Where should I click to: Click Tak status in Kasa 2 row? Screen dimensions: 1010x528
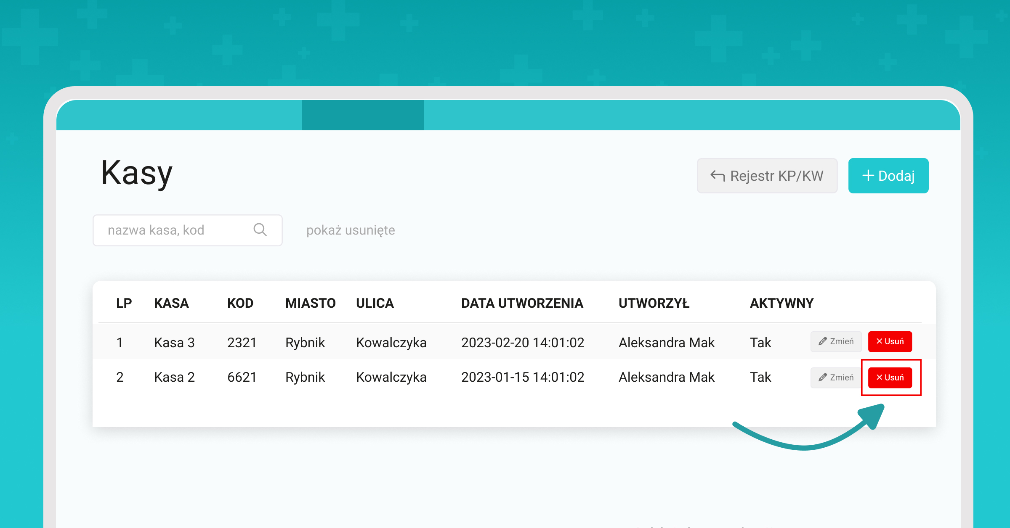click(760, 377)
